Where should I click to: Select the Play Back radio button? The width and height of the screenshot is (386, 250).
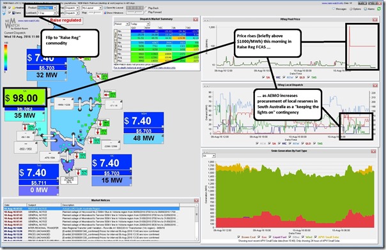click(x=146, y=8)
